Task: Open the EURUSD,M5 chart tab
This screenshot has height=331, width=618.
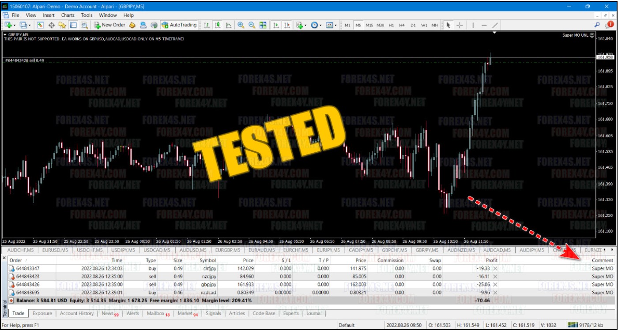Action: pos(55,250)
